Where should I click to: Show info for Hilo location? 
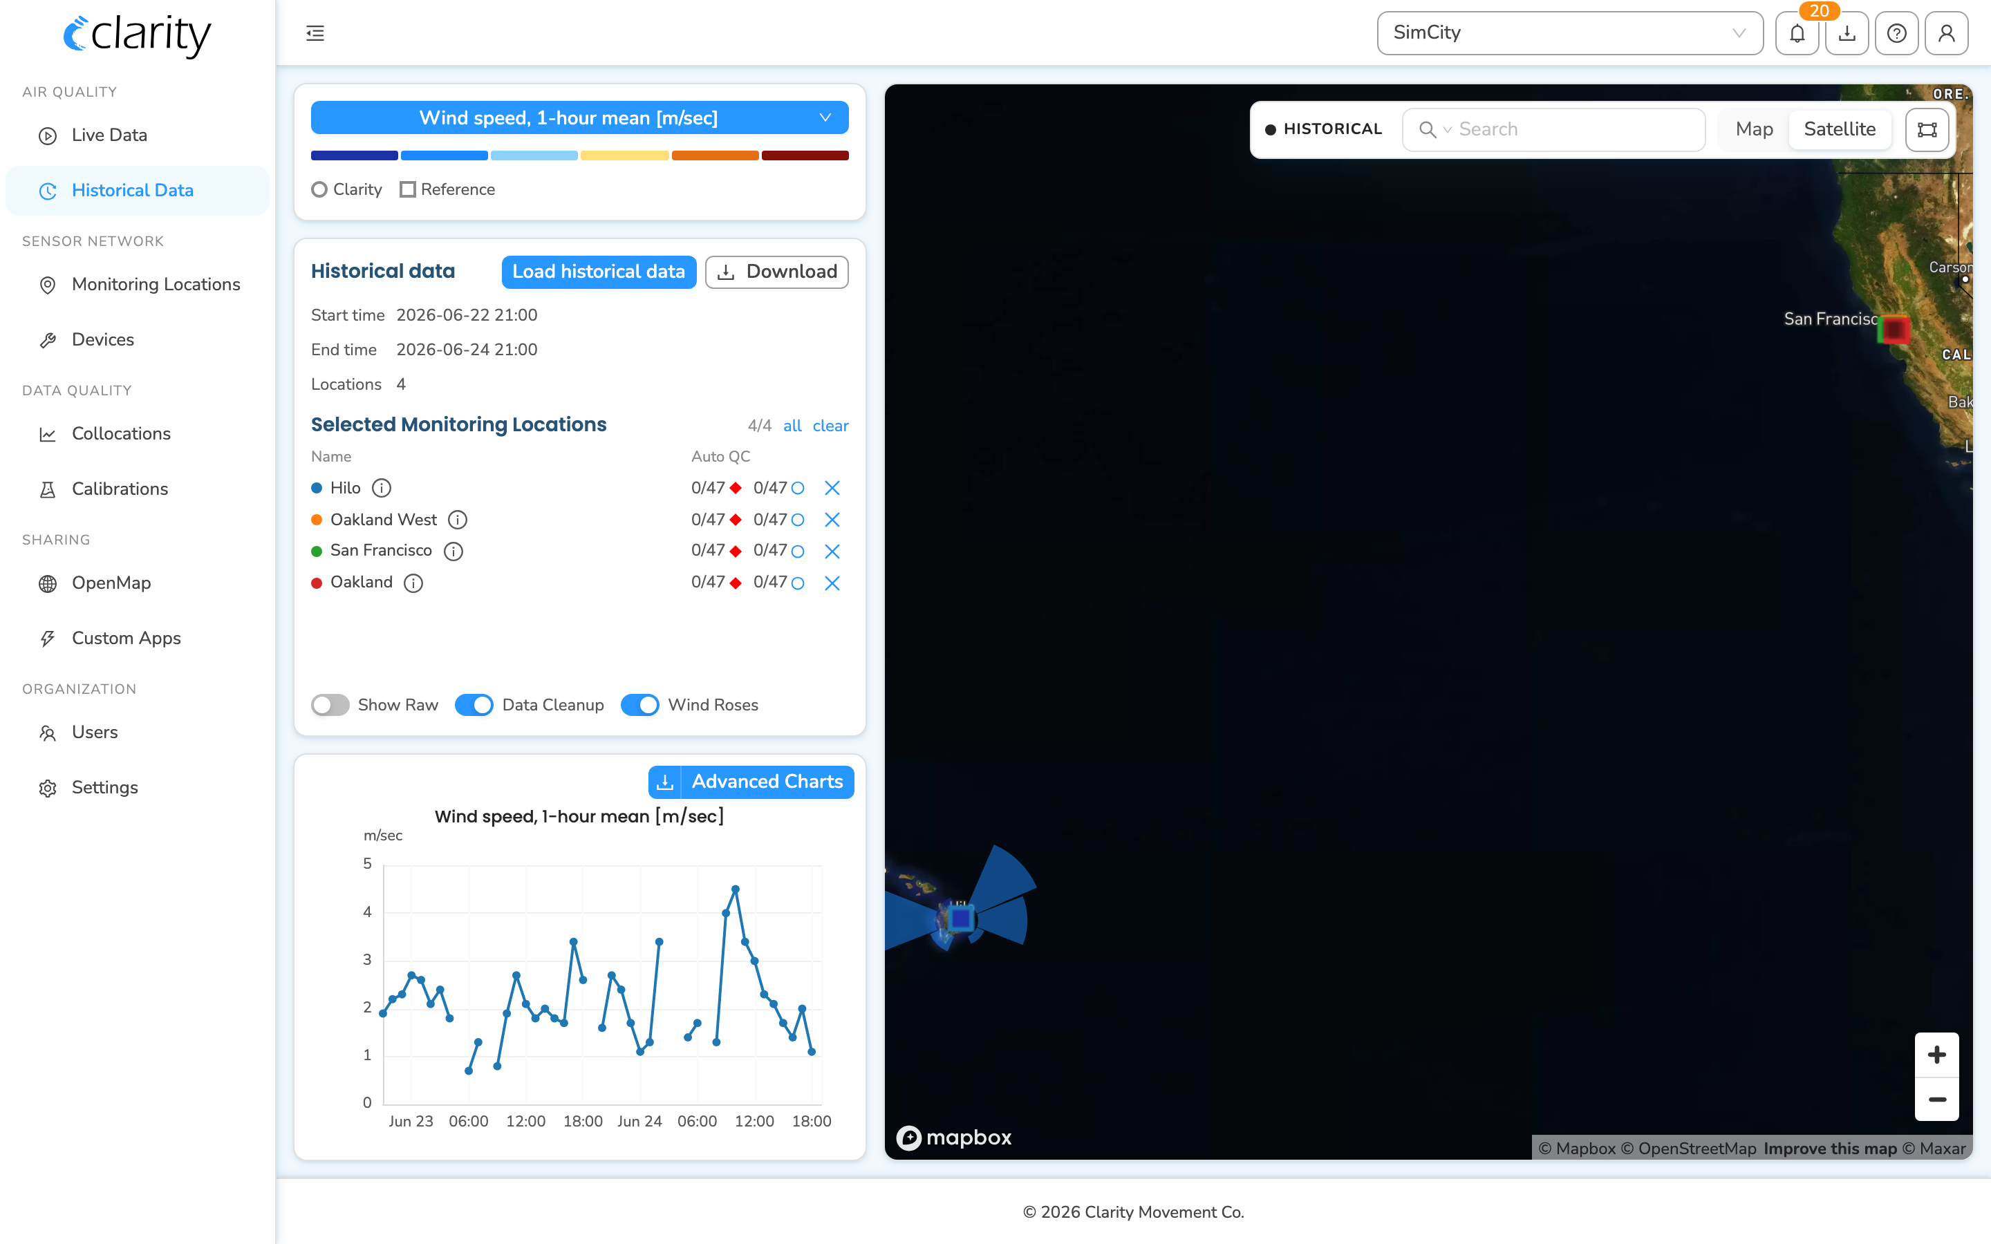coord(381,488)
